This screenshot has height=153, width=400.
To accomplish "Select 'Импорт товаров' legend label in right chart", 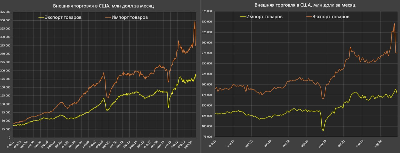I will [x=264, y=16].
